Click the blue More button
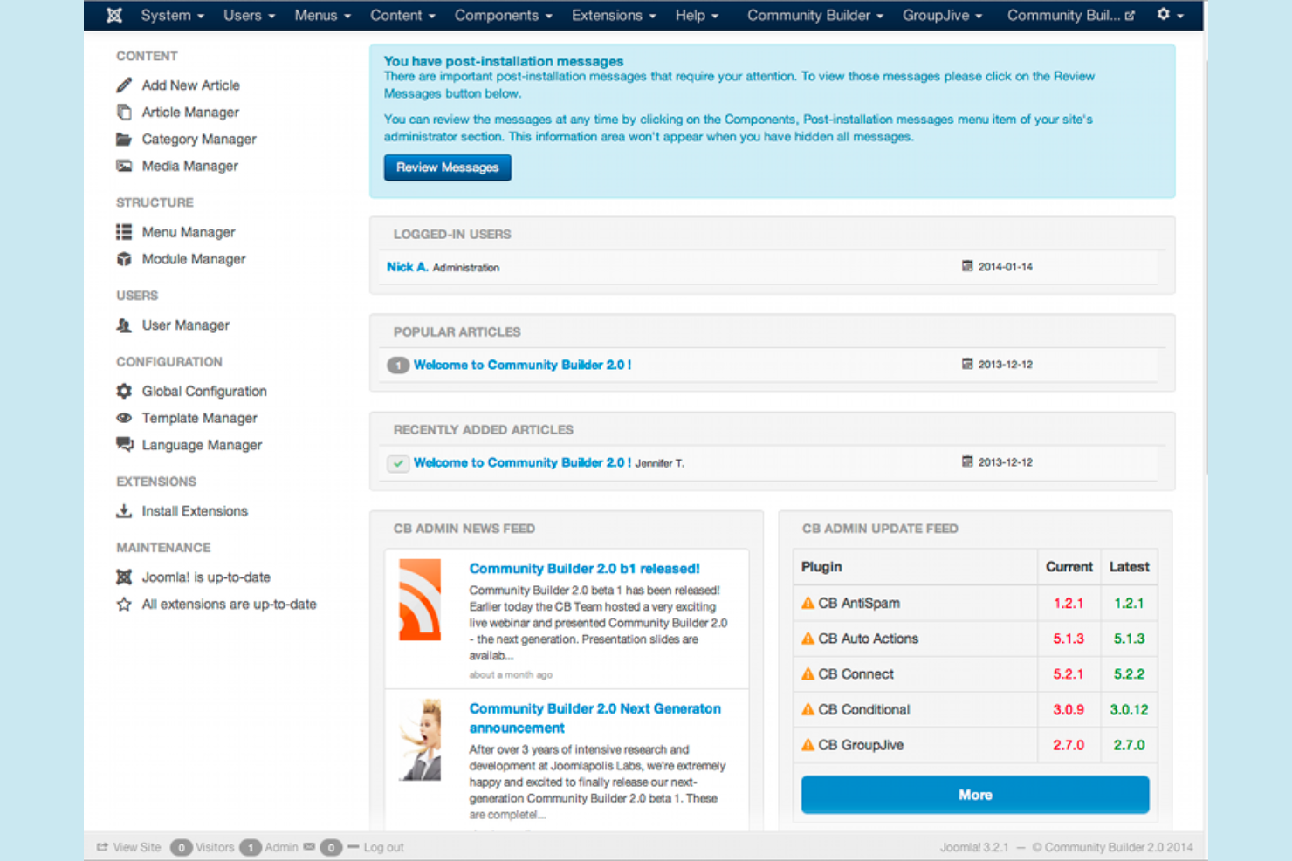Image resolution: width=1292 pixels, height=861 pixels. coord(975,795)
